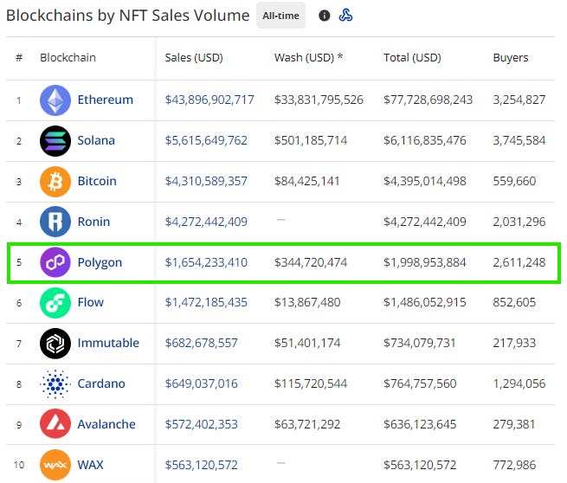Click the blue webhook-style icon in header
Screen dimensions: 567x483
click(345, 16)
